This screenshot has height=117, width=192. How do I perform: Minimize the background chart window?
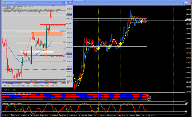(x=182, y=3)
